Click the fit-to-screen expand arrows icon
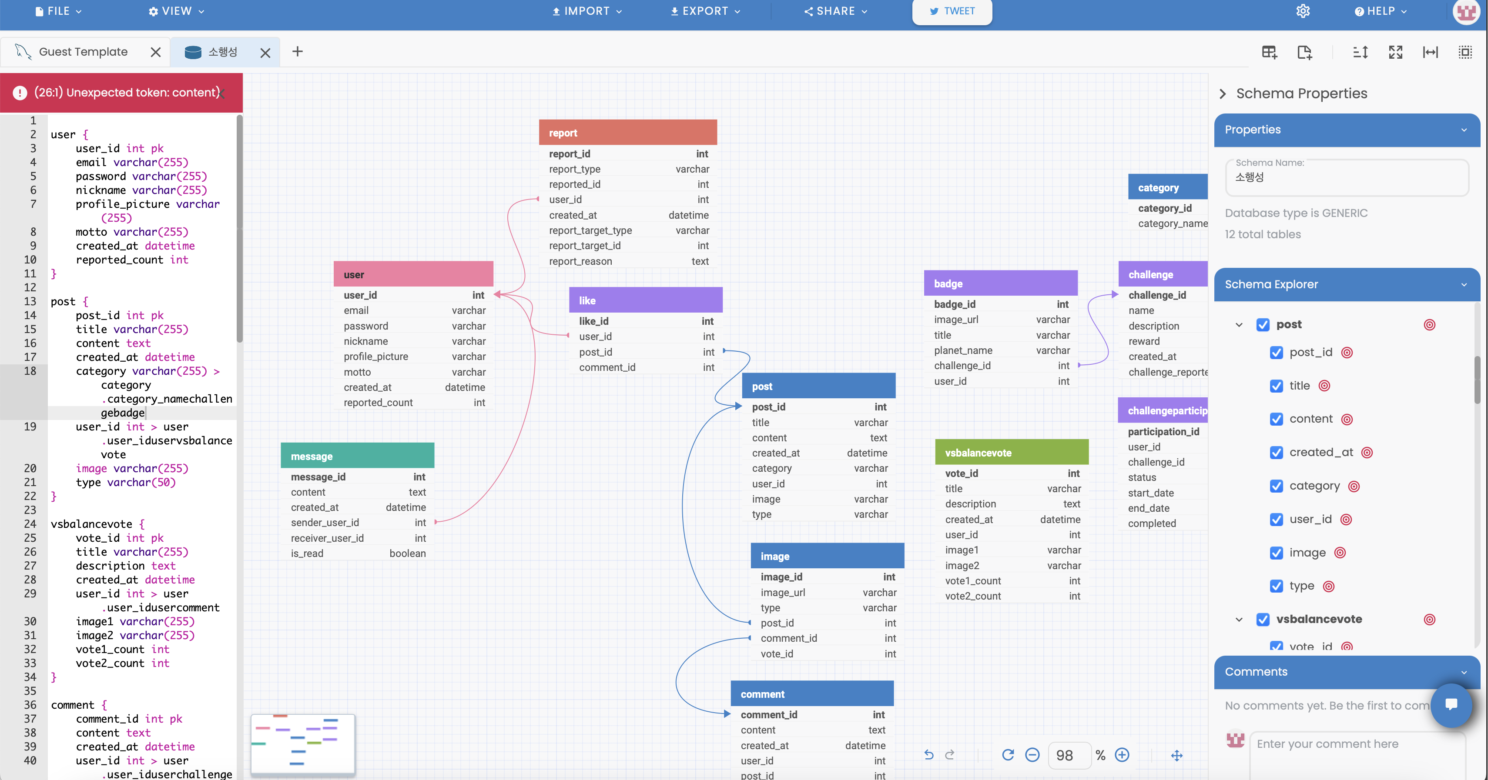The image size is (1488, 780). pos(1396,53)
